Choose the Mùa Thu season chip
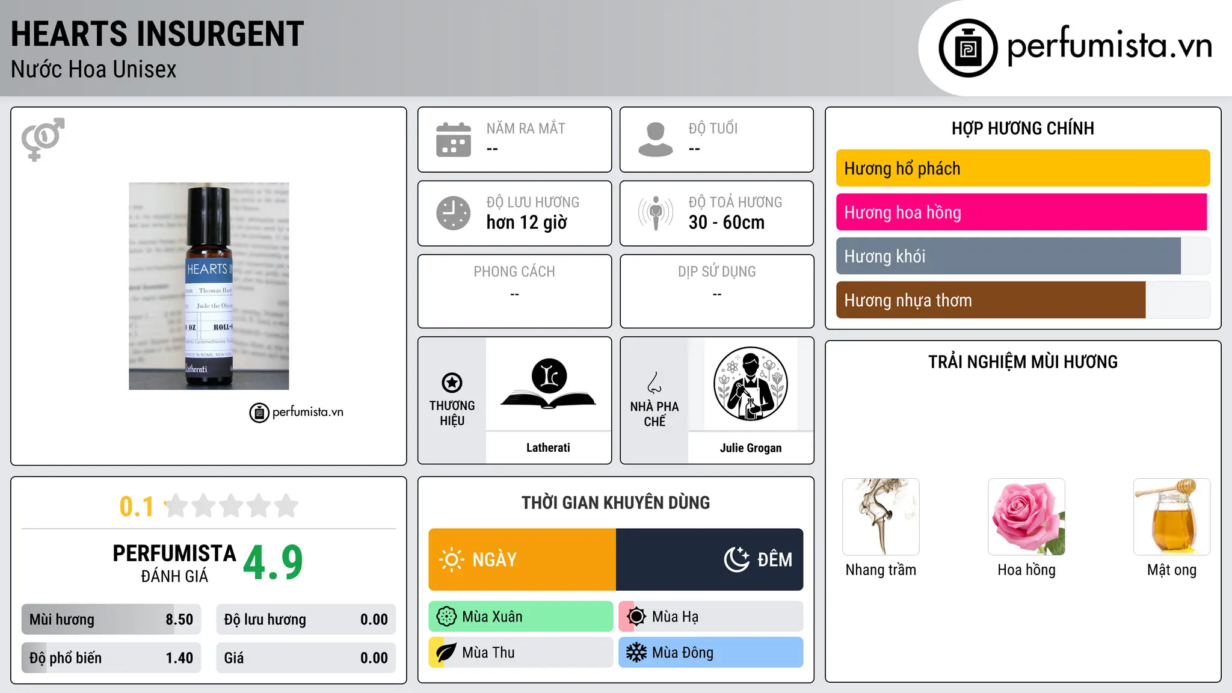 [x=521, y=653]
